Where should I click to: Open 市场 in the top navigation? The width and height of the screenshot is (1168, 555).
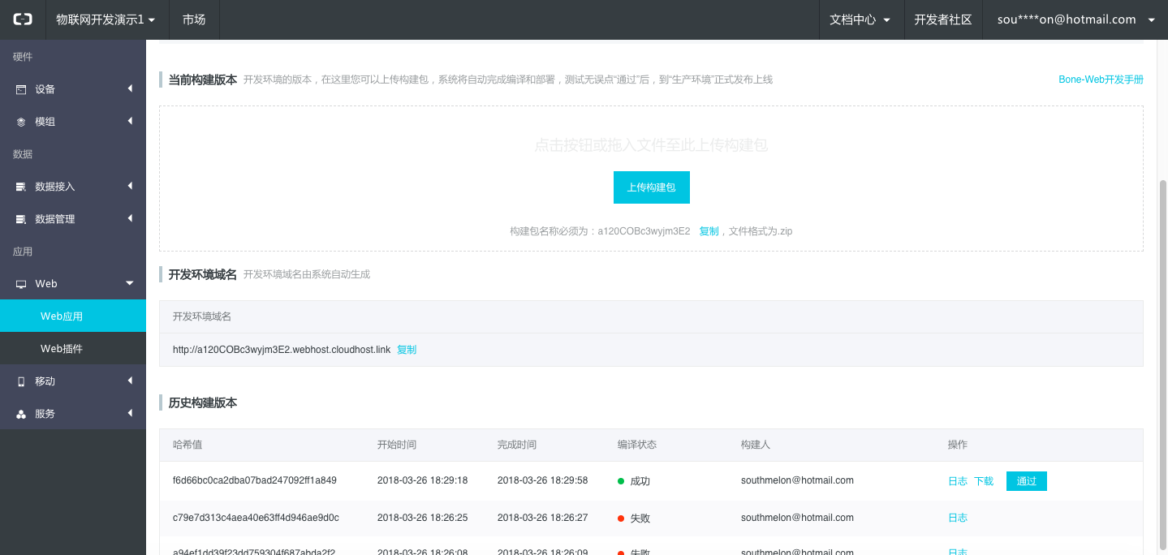point(194,19)
